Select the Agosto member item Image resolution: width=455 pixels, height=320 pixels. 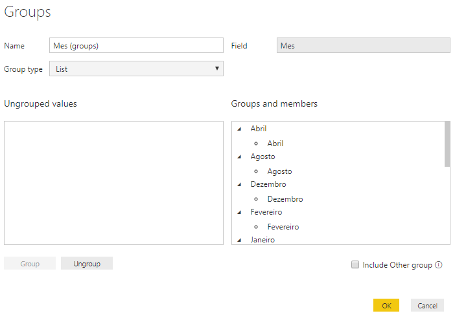(279, 171)
